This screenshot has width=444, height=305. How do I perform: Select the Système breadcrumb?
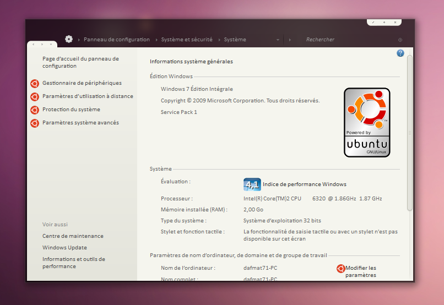pyautogui.click(x=235, y=40)
